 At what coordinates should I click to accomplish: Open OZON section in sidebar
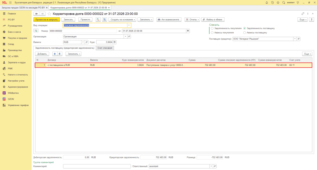click(11, 99)
